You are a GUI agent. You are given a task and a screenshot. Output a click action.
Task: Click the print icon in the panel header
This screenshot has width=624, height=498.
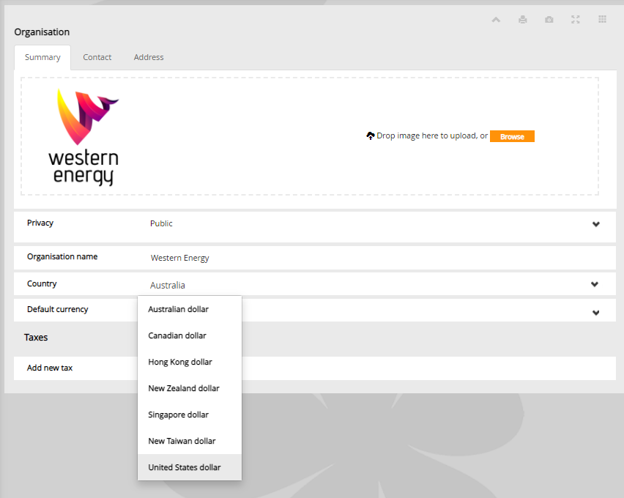(522, 20)
